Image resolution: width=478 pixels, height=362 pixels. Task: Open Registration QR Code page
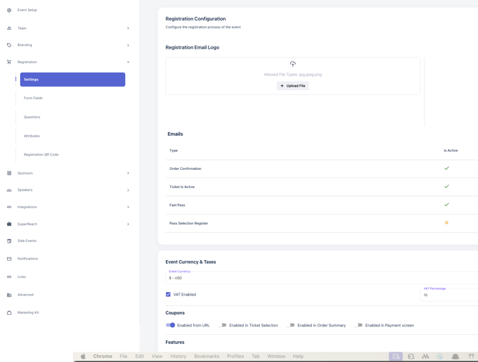coord(41,155)
